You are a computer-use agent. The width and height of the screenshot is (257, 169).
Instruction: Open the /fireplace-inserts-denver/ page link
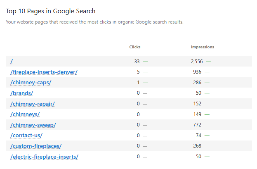(x=44, y=72)
